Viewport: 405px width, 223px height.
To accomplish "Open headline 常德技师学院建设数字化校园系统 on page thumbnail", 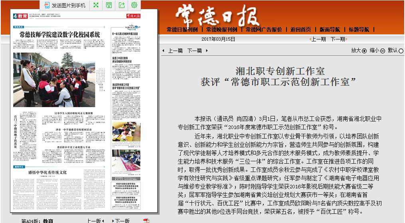I will pyautogui.click(x=60, y=35).
